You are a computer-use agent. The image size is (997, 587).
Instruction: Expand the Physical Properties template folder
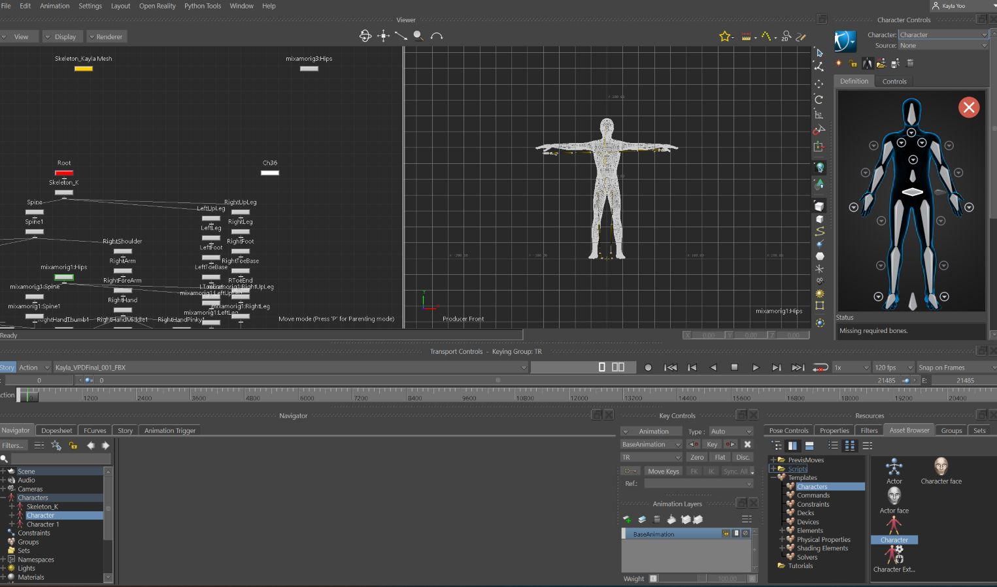pos(782,539)
